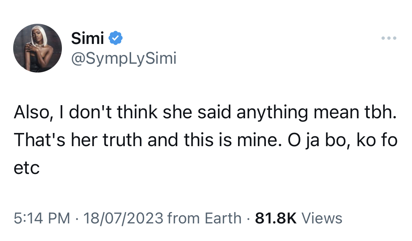
Task: Open Simi's circular profile picture
Action: pos(38,48)
